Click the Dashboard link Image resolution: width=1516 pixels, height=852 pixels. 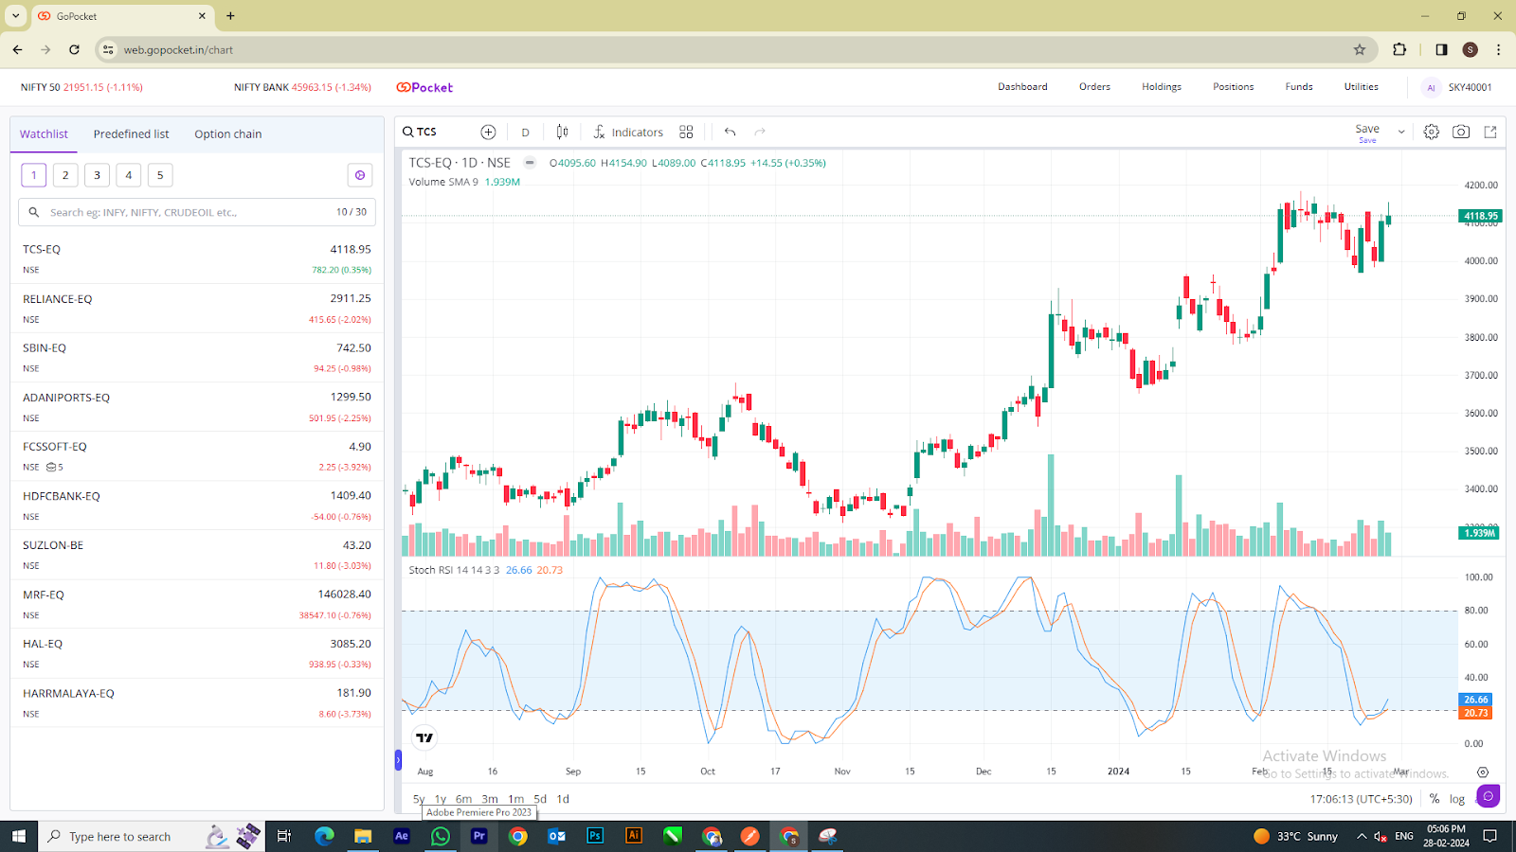coord(1022,86)
